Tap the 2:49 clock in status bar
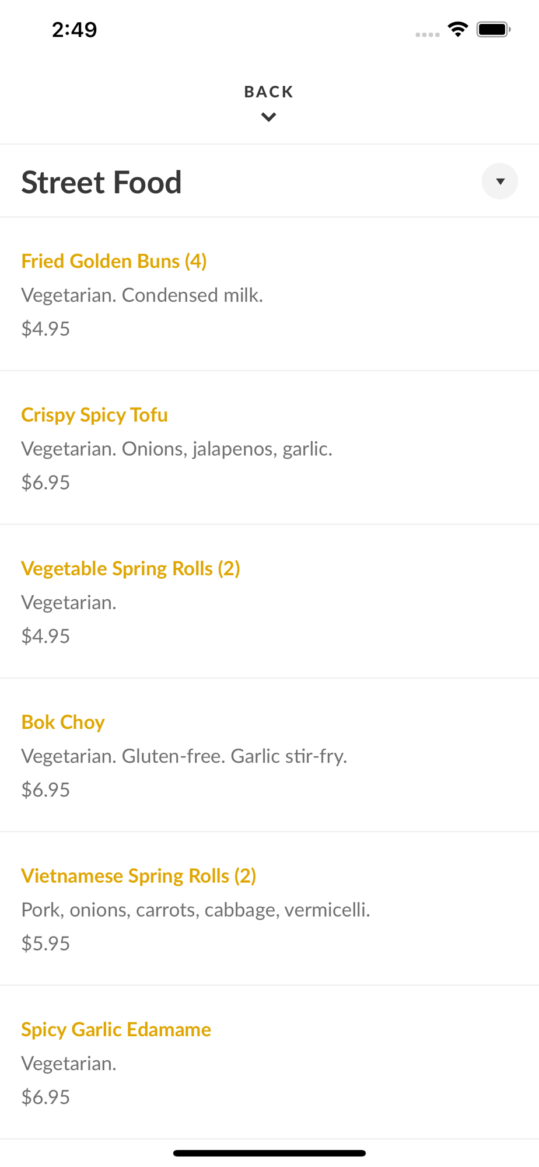 point(74,29)
